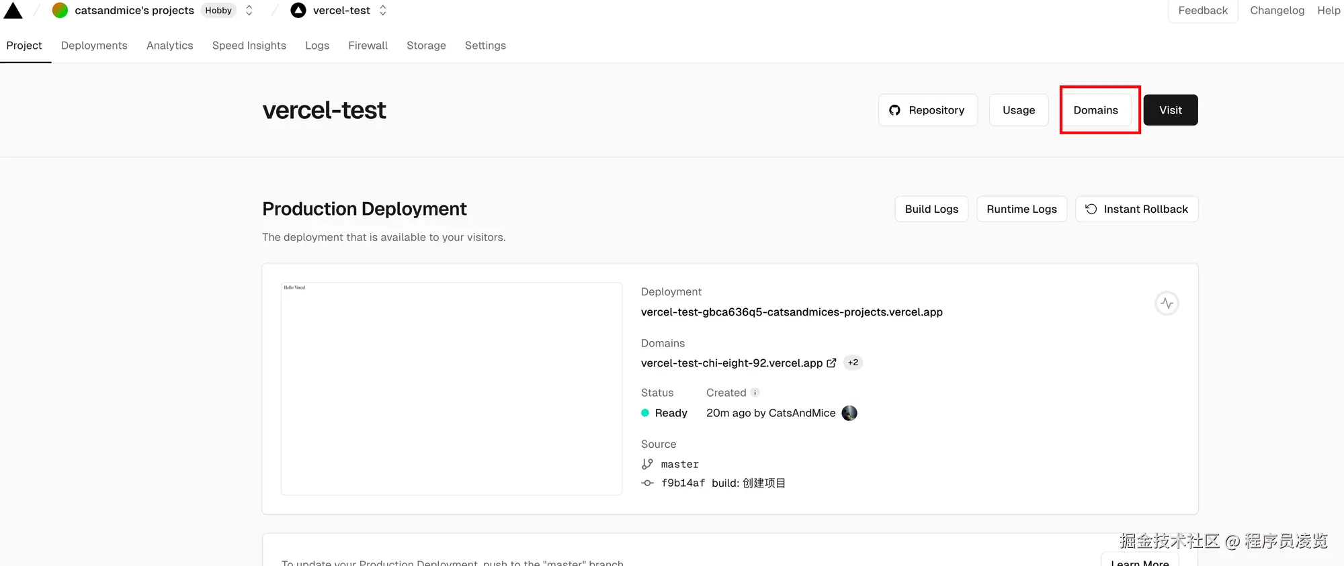Open the deployment activity pulse icon

coord(1167,303)
